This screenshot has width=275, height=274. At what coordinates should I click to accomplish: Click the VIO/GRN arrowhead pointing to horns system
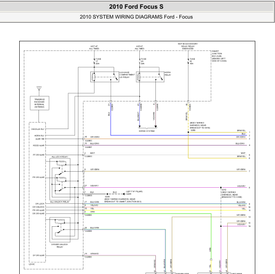coord(155,127)
